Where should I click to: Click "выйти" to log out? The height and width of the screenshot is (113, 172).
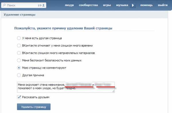[163, 5]
